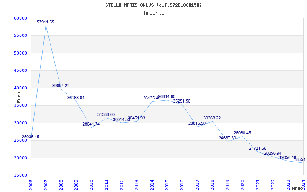307x192 pixels.
Task: Select the 30014.53 data label
Action: [x=121, y=119]
